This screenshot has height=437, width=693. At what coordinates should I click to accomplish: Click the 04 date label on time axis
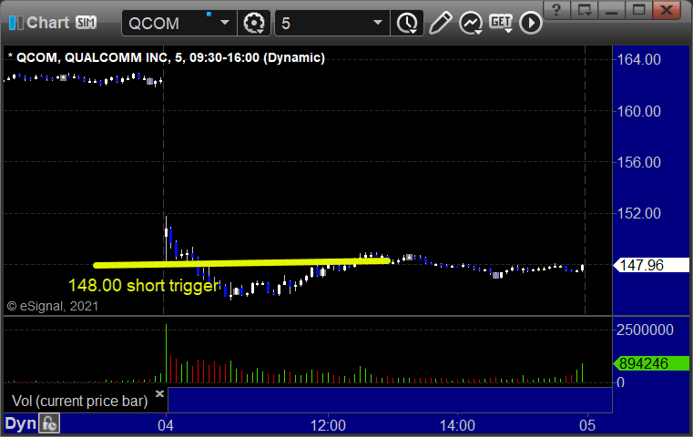tap(166, 425)
